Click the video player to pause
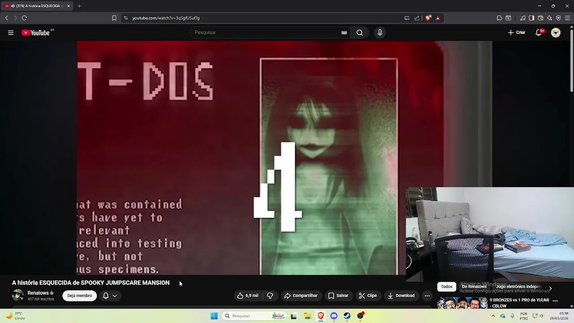574x323 pixels. tap(284, 158)
